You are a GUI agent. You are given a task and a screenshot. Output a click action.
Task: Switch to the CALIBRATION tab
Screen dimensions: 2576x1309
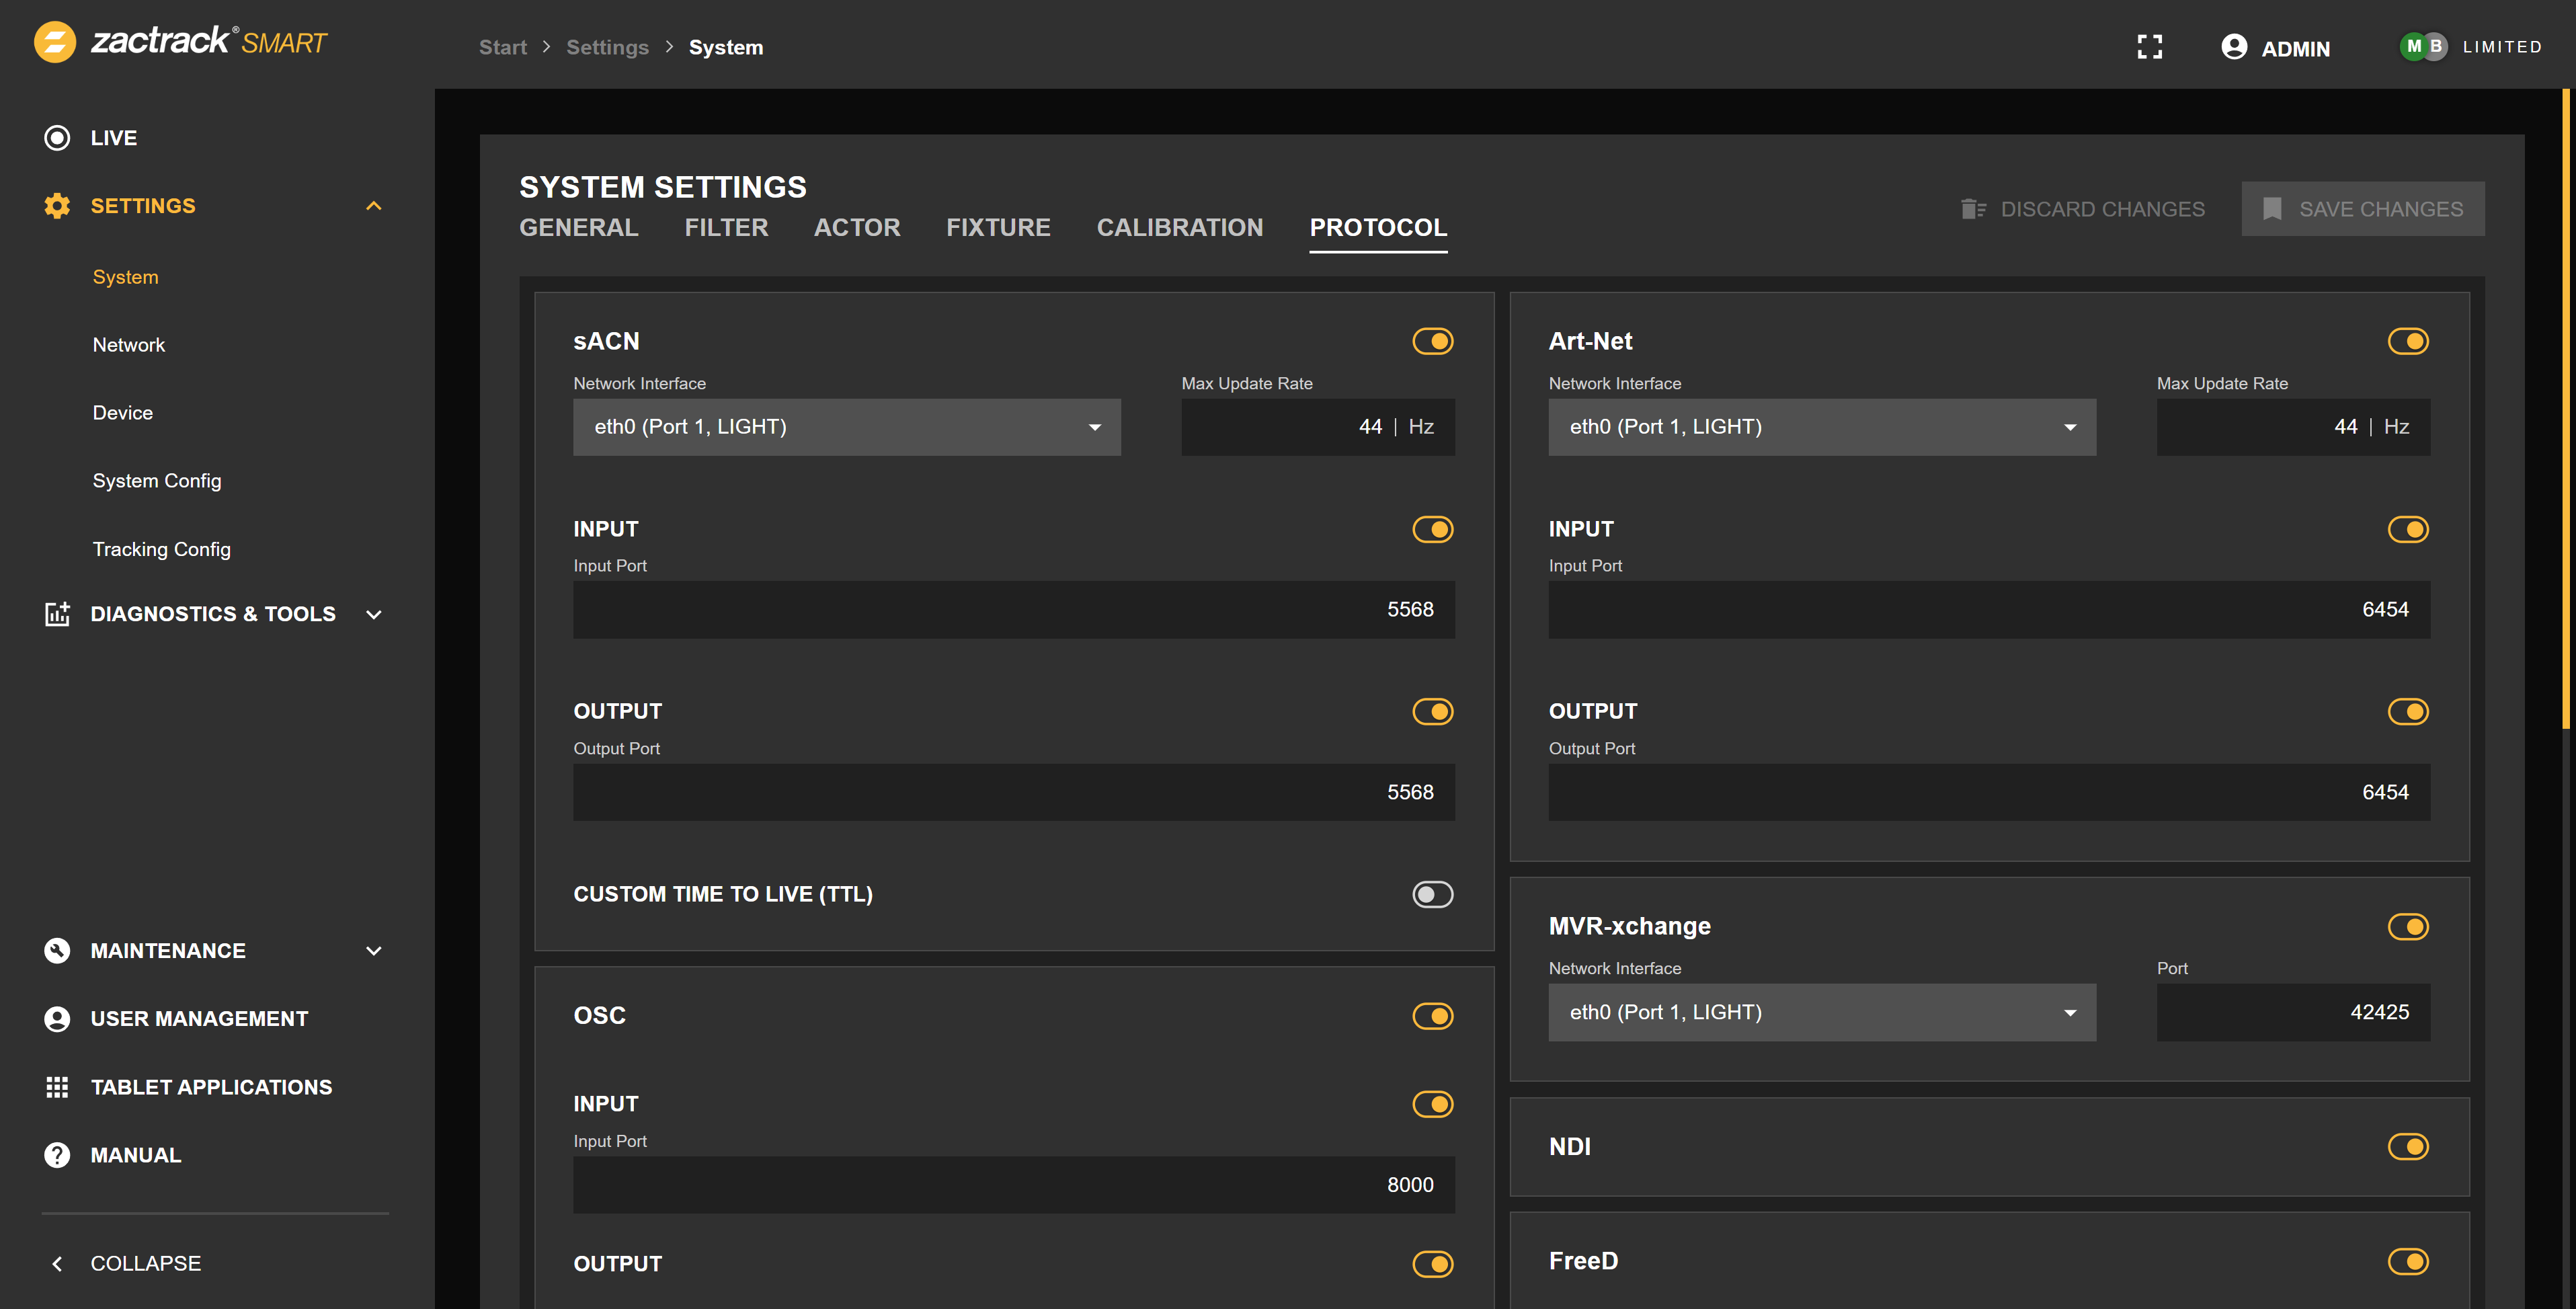tap(1180, 228)
